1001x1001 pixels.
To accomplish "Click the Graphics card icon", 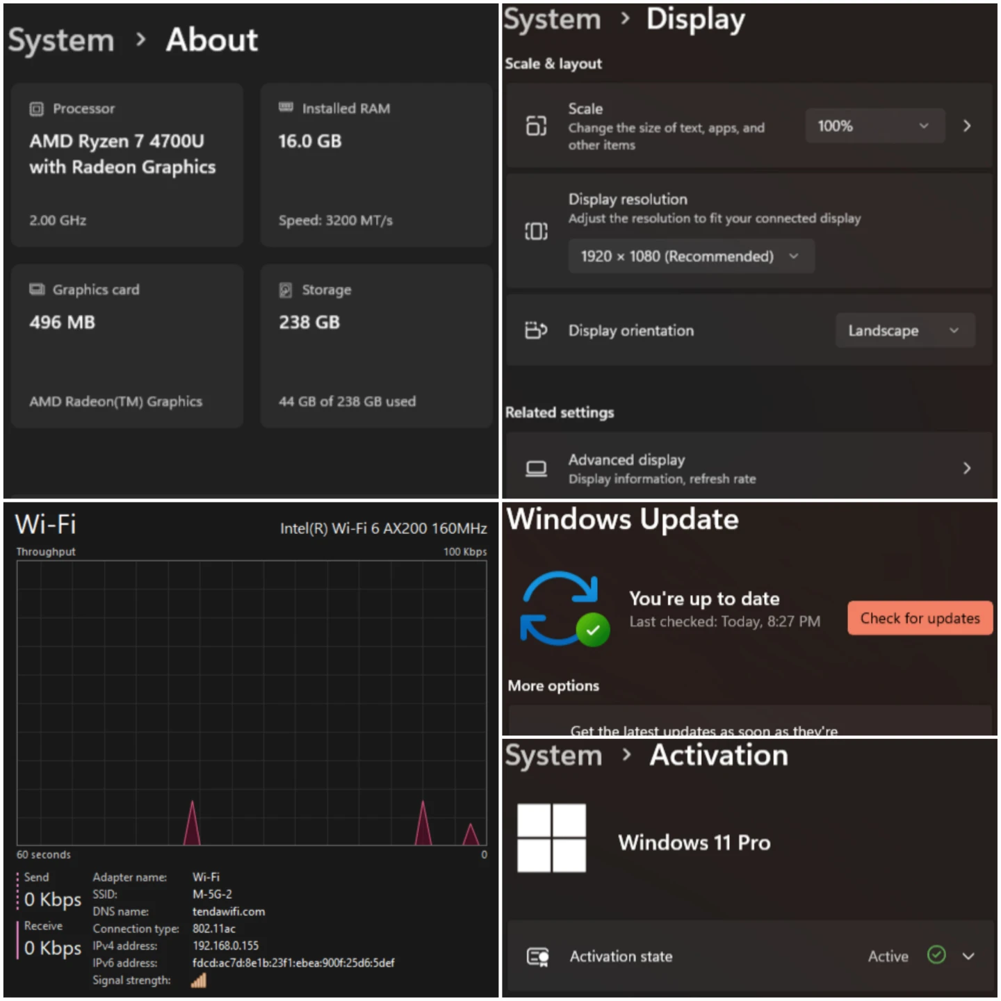I will point(36,289).
